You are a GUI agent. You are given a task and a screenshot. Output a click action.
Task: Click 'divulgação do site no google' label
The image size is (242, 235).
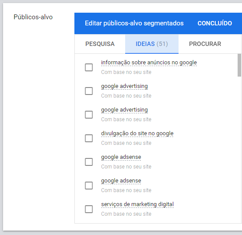tap(137, 133)
